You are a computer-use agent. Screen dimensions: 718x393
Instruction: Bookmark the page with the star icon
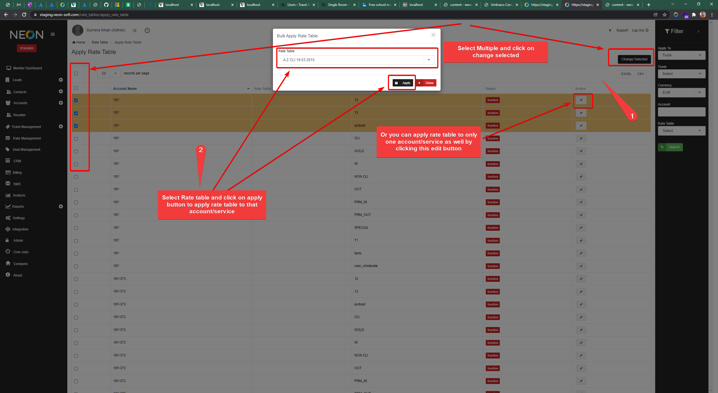(664, 15)
